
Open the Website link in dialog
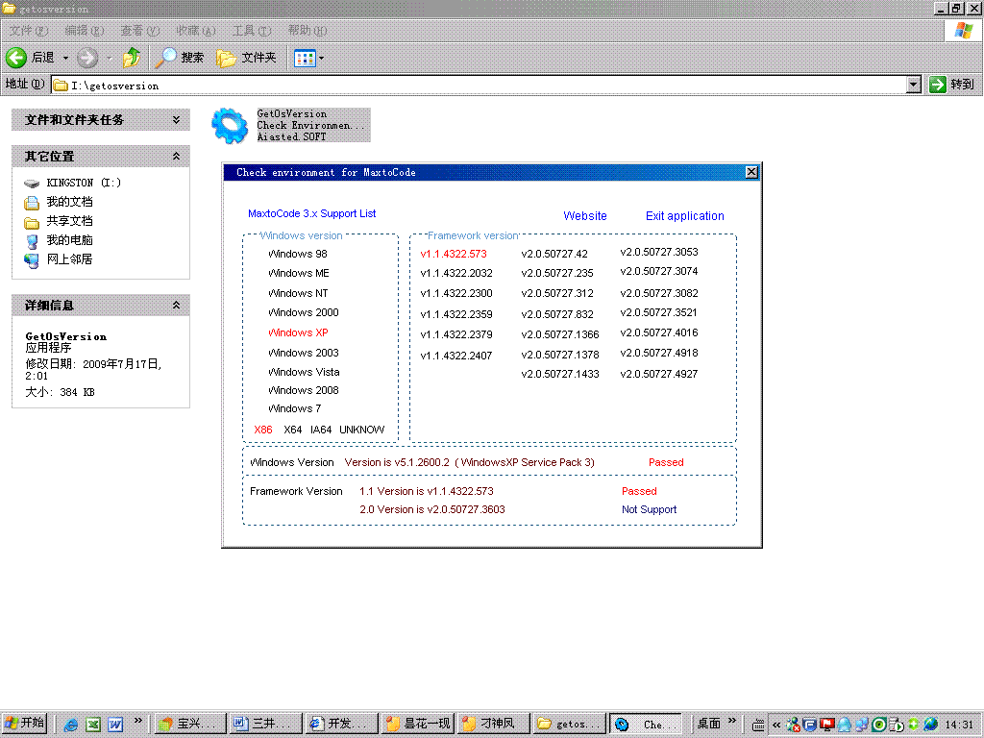tap(585, 216)
